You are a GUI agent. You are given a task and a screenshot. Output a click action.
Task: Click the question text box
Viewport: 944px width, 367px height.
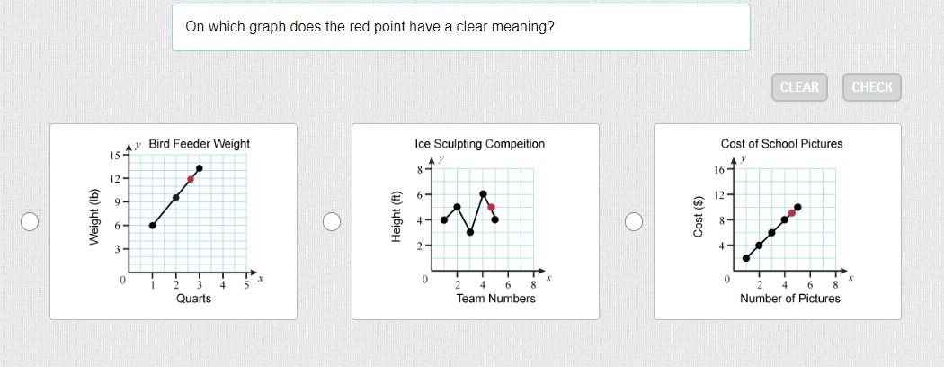(461, 28)
